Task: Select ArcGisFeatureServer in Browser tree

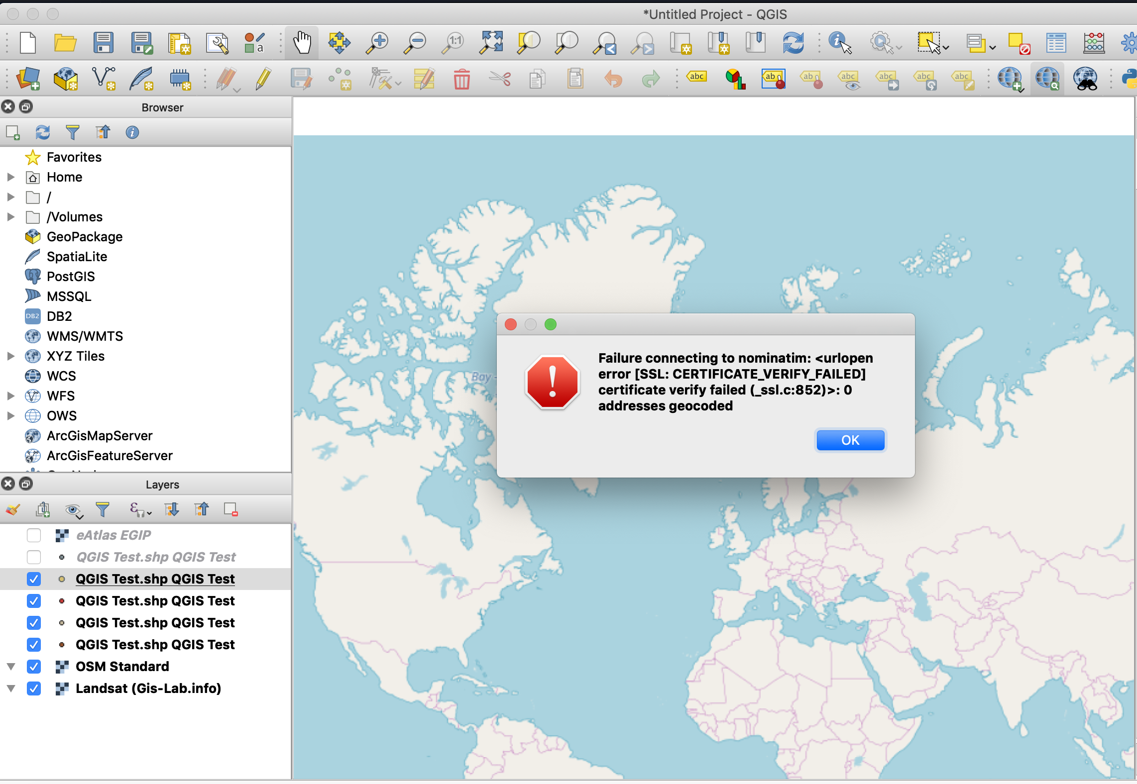Action: click(x=110, y=456)
